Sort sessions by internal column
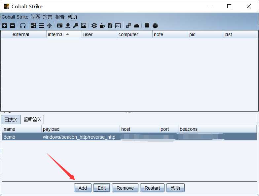 (x=64, y=34)
